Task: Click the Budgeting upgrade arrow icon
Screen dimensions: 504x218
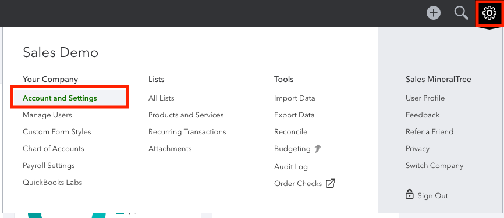Action: click(x=318, y=148)
